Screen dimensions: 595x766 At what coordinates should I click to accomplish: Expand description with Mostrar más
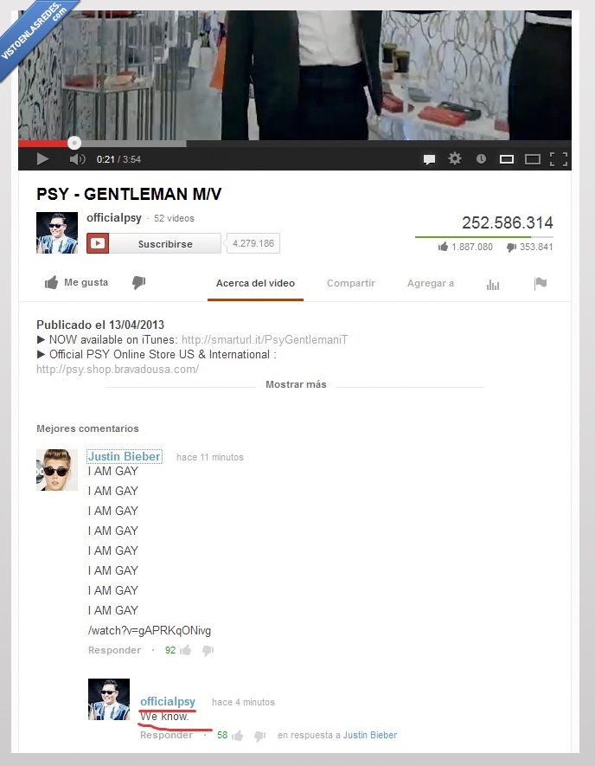(296, 384)
